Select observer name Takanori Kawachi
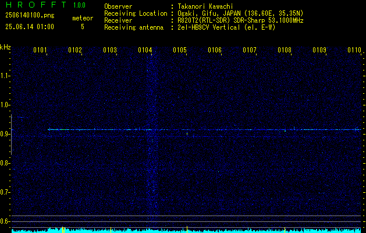Screen dimensions: 366x233 coord(205,6)
